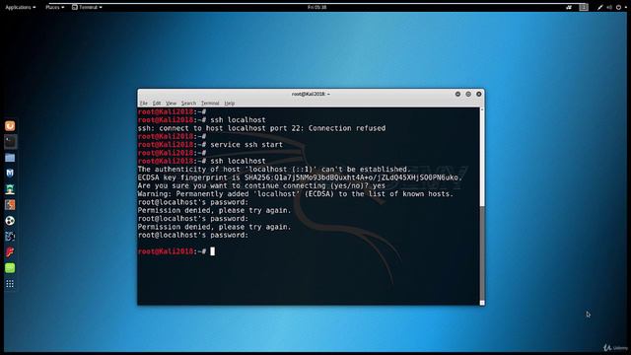Open the Applications dropdown menu

pyautogui.click(x=20, y=7)
